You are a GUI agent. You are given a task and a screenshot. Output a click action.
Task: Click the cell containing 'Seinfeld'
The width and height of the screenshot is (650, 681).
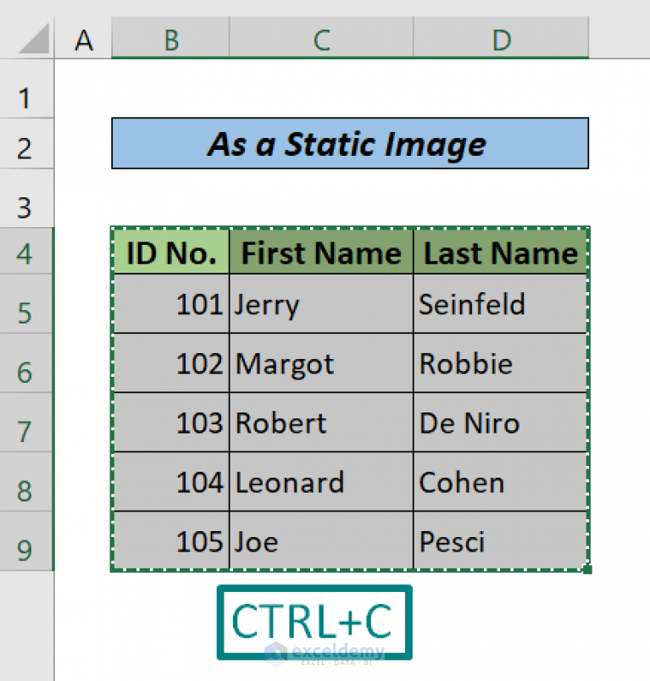[x=500, y=304]
